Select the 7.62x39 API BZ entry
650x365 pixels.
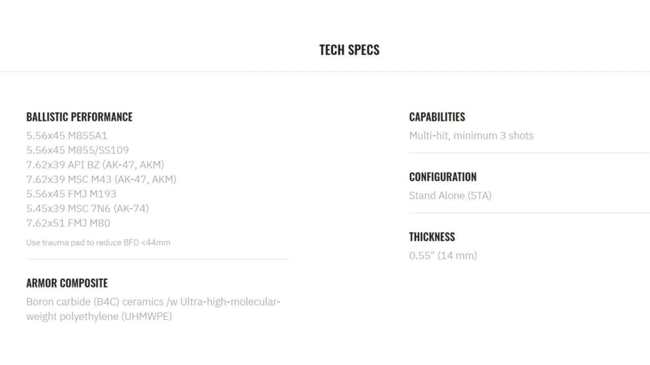(x=95, y=165)
